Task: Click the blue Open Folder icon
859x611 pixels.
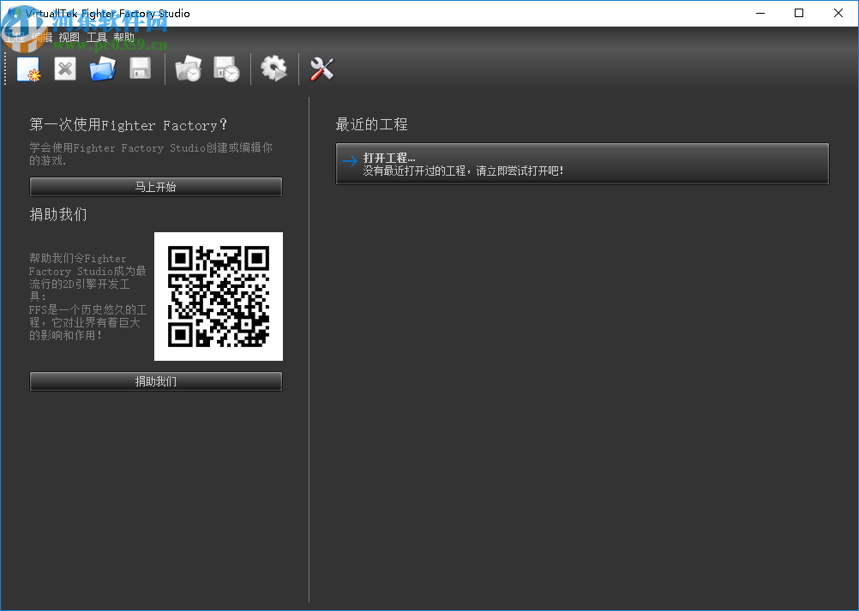Action: 102,69
